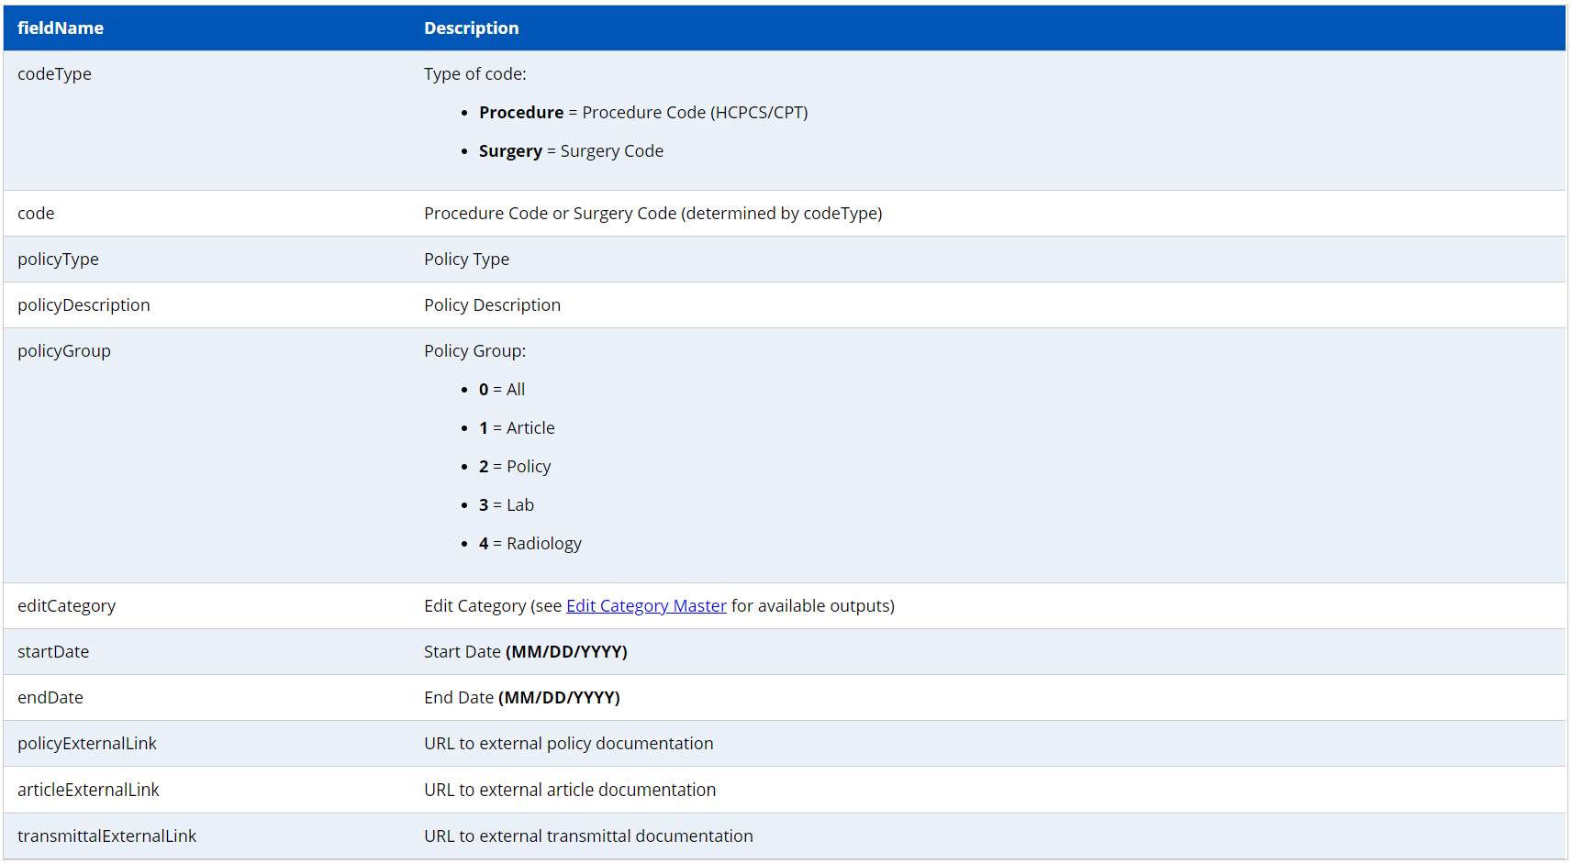Click the Start Date MM/DD/YYYY description
The height and width of the screenshot is (863, 1572).
[525, 652]
